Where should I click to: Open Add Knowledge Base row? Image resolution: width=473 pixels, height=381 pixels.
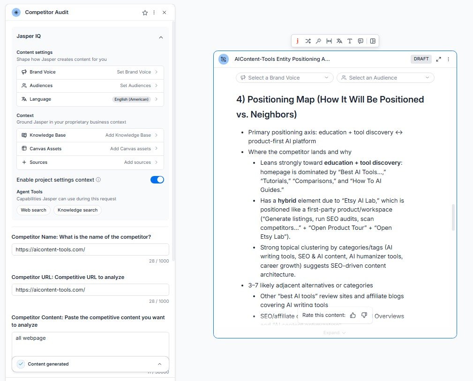tap(90, 135)
